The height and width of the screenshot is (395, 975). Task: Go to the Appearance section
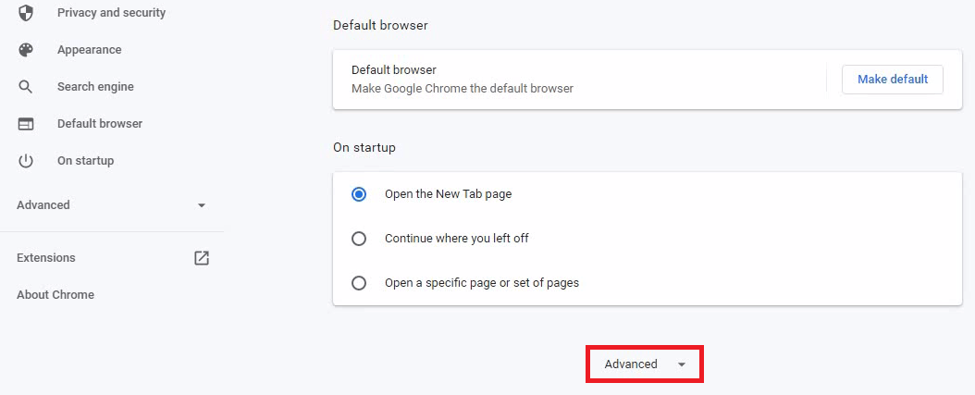pyautogui.click(x=90, y=50)
